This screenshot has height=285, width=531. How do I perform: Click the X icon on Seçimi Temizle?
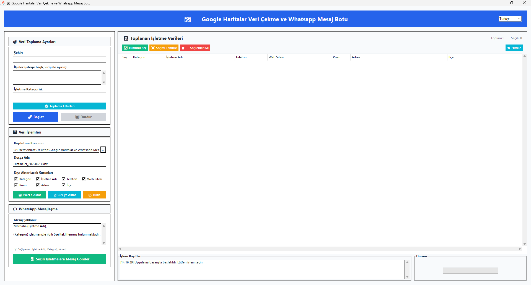[x=153, y=48]
